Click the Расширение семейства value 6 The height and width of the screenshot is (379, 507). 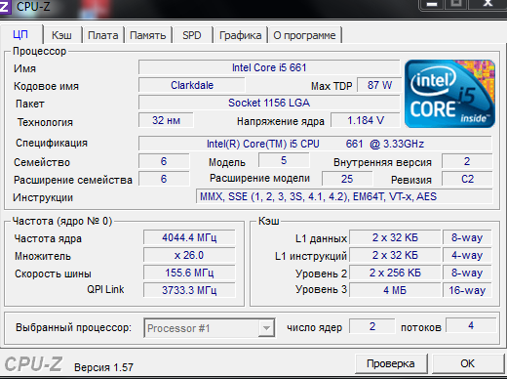coord(164,179)
